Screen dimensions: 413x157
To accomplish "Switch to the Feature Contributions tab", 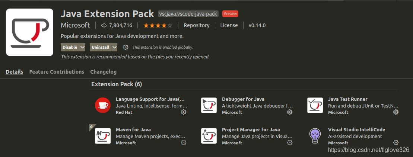I will pos(57,72).
